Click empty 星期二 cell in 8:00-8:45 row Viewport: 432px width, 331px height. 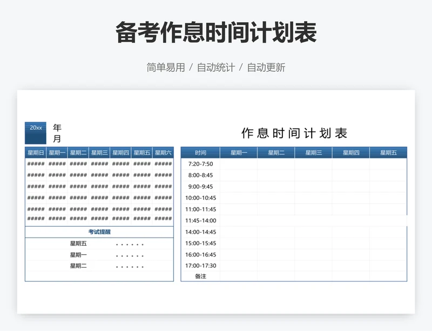tap(276, 175)
